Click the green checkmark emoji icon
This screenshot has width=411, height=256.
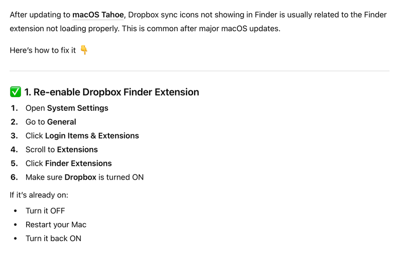pyautogui.click(x=15, y=92)
